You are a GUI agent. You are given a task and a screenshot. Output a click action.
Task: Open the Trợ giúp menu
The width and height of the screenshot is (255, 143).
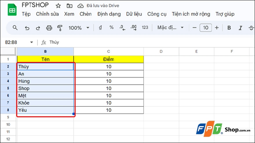pyautogui.click(x=225, y=14)
